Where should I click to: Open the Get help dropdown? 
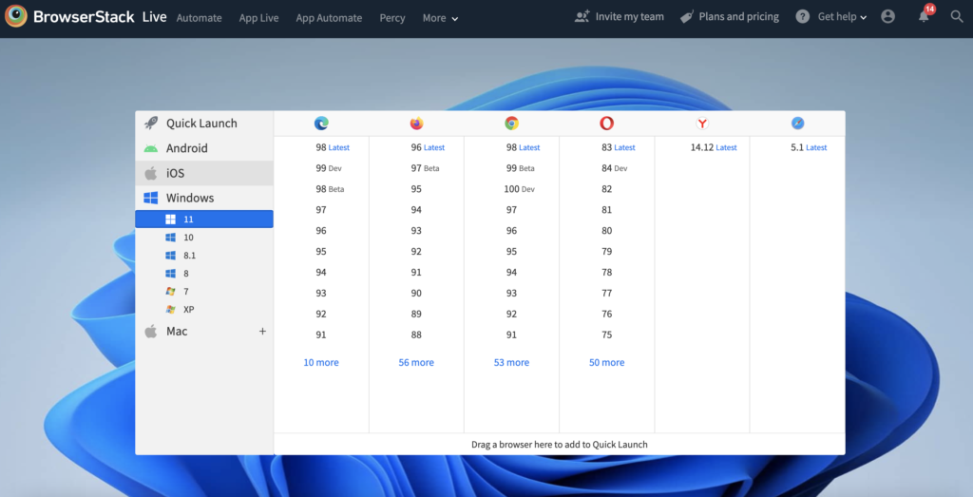[842, 17]
